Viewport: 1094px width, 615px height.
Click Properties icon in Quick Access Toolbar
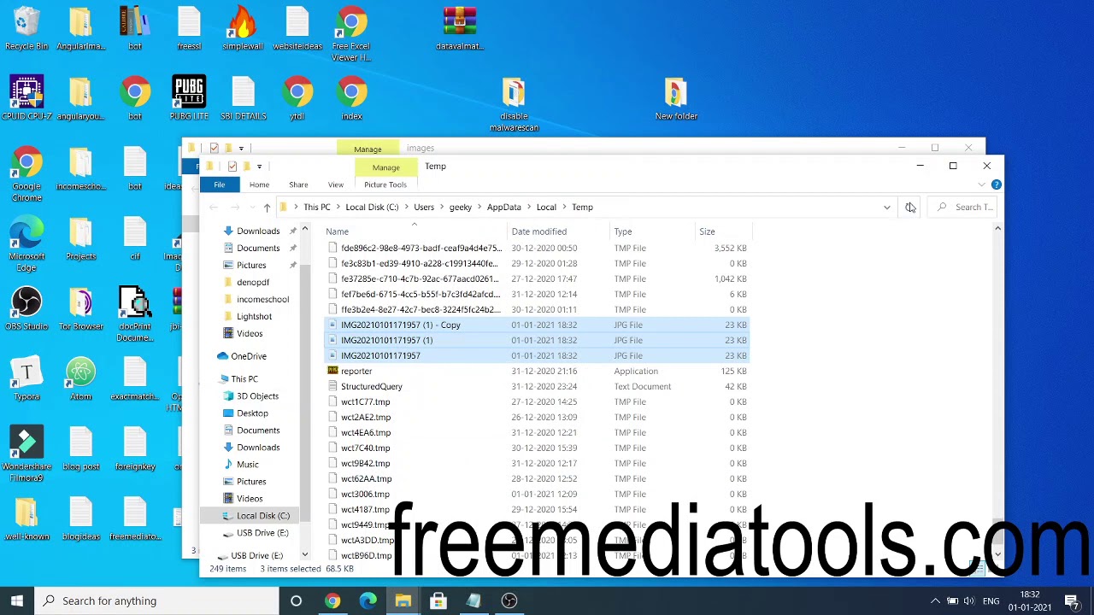(x=232, y=167)
